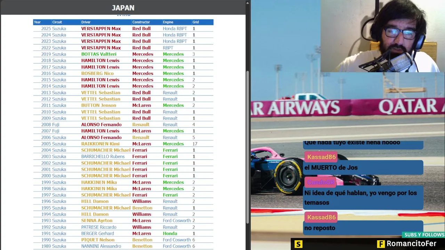The image size is (445, 250).
Task: Open BOTTAS Valtteri driver link
Action: coord(99,54)
